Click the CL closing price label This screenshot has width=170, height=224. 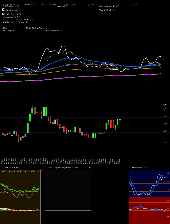(62, 6)
